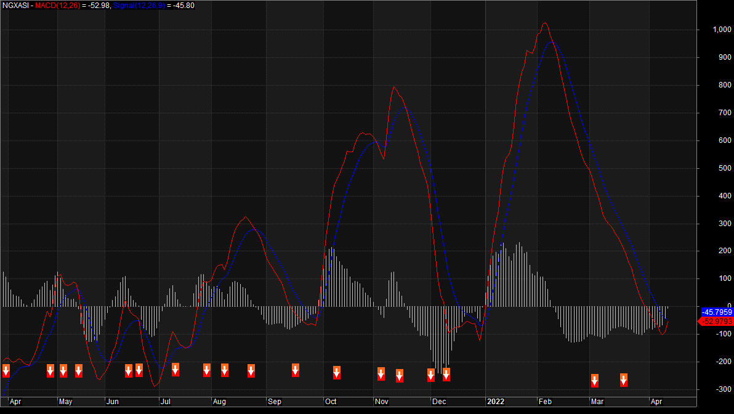
Task: Click the NGXASI symbol title
Action: [x=15, y=6]
